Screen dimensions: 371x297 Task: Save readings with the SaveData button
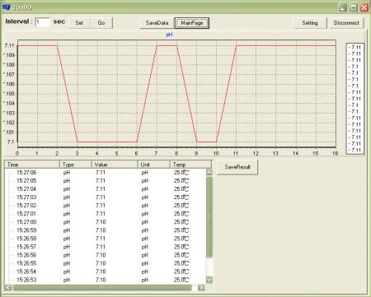[x=157, y=23]
